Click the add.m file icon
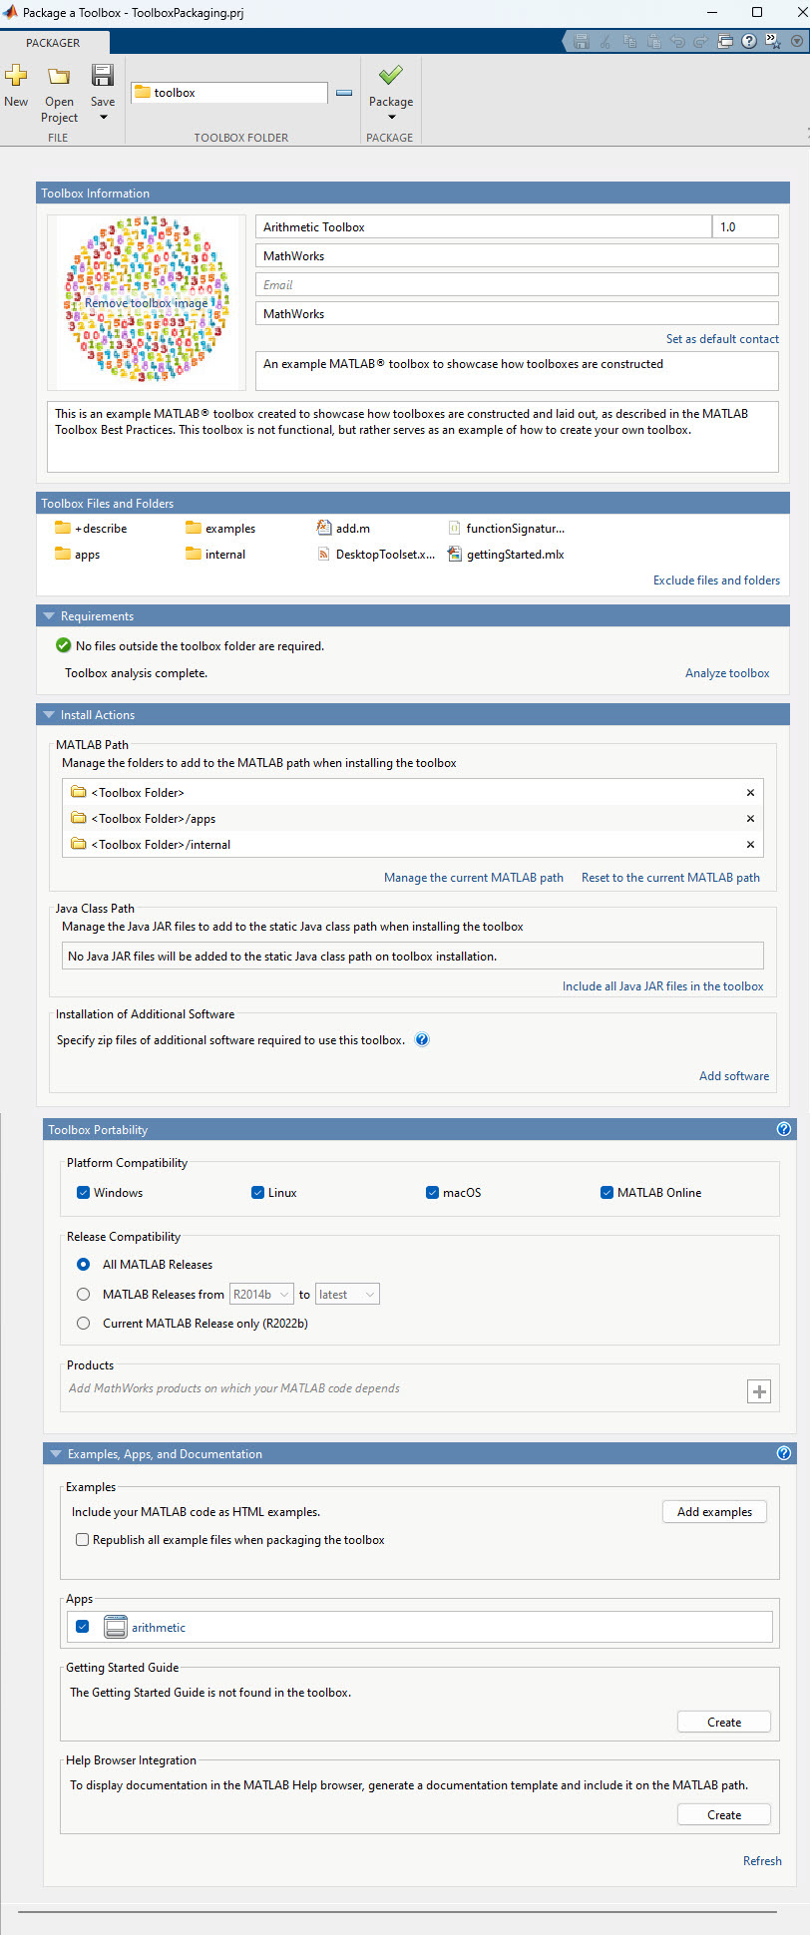 coord(324,528)
